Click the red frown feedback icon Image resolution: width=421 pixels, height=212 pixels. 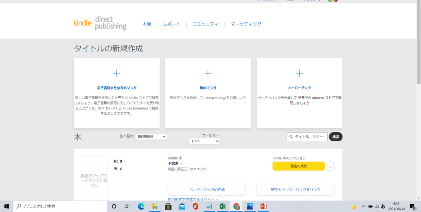click(x=335, y=1)
